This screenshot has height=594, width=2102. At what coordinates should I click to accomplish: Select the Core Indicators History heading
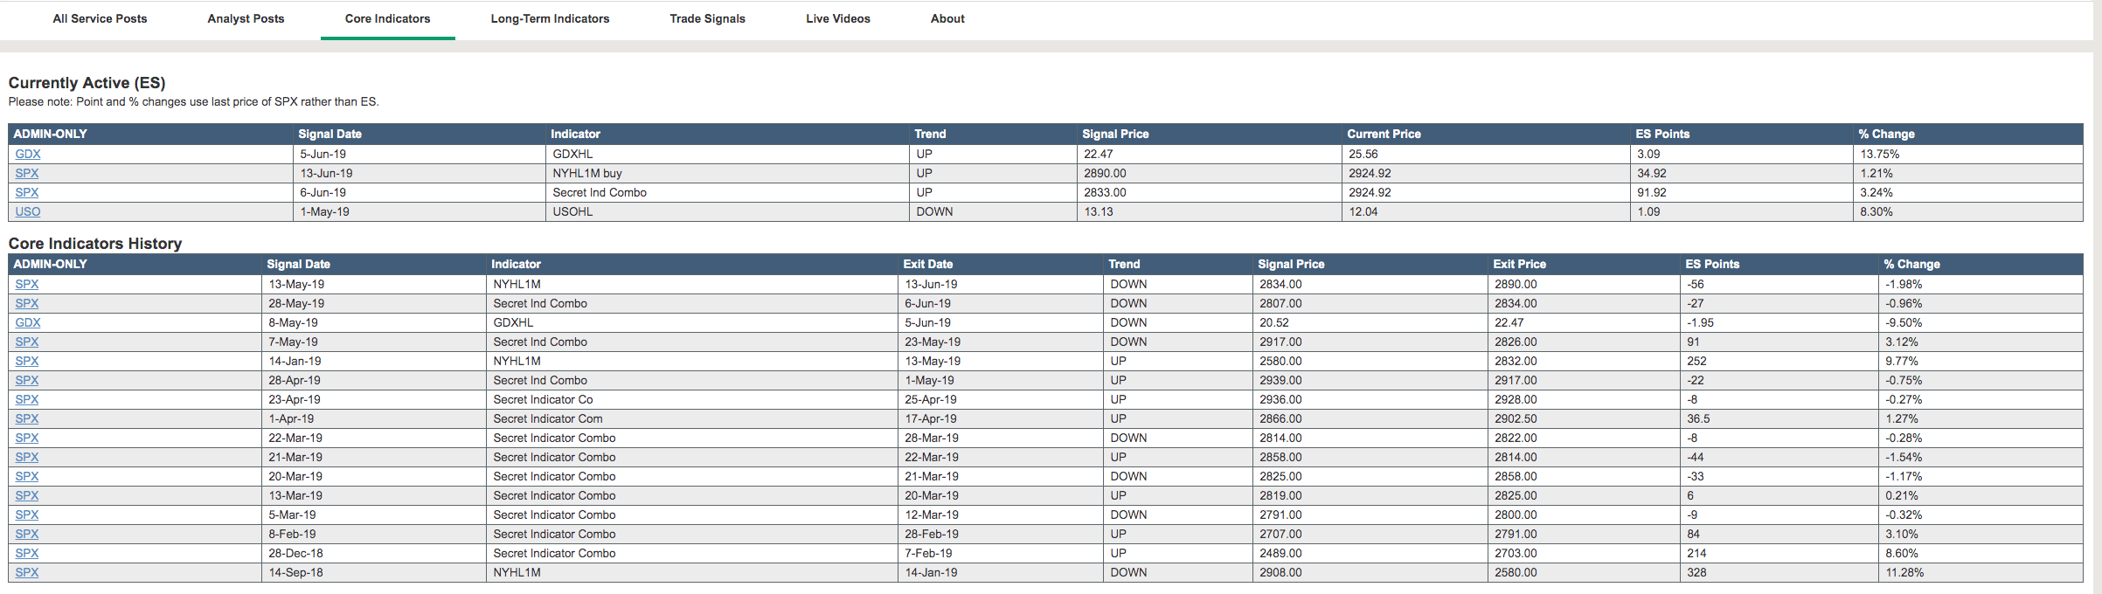pyautogui.click(x=95, y=244)
